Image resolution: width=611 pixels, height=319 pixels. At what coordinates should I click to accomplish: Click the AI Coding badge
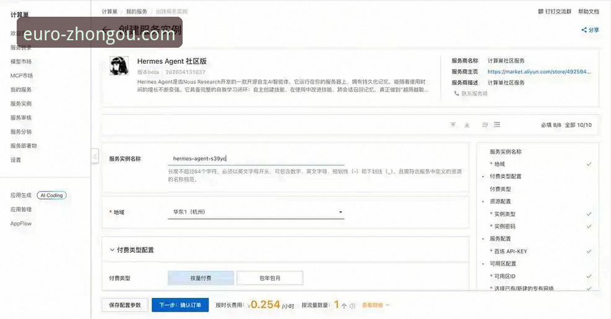click(52, 195)
